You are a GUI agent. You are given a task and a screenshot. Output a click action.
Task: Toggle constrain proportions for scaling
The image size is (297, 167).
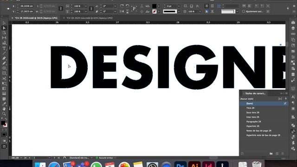[x=91, y=9]
